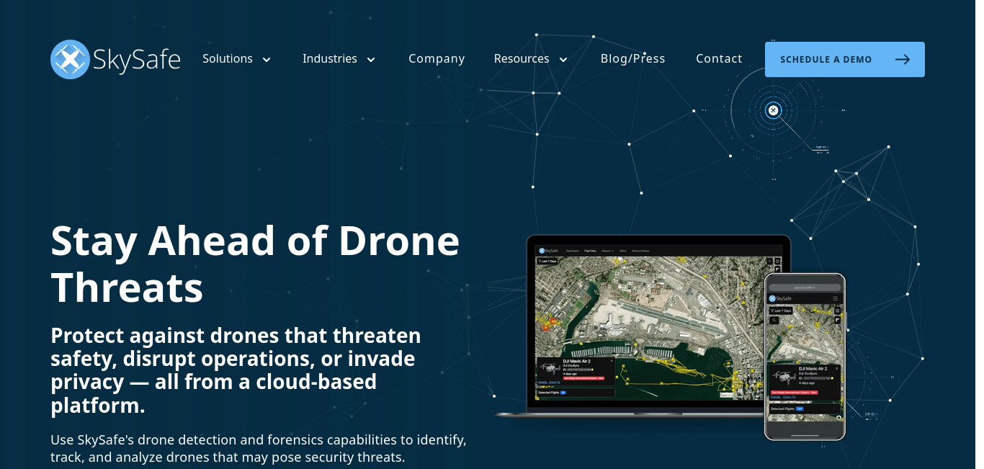Click the SkySafe logo

tap(115, 59)
